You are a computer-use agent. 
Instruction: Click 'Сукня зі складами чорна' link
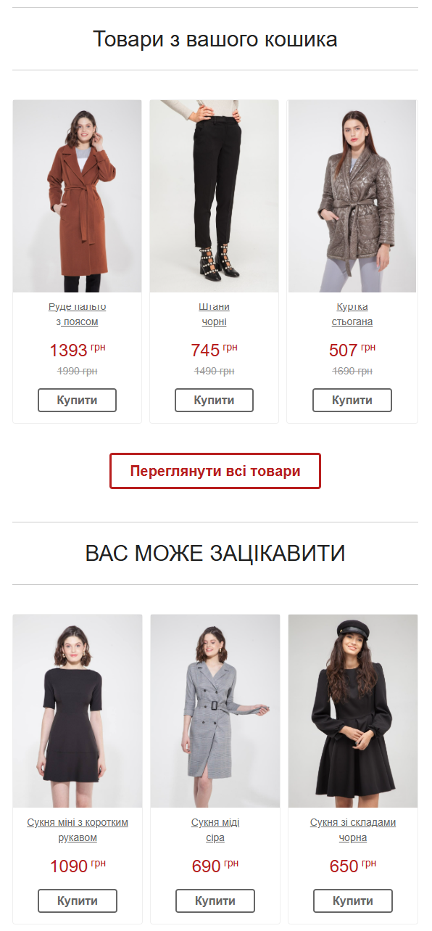353,830
